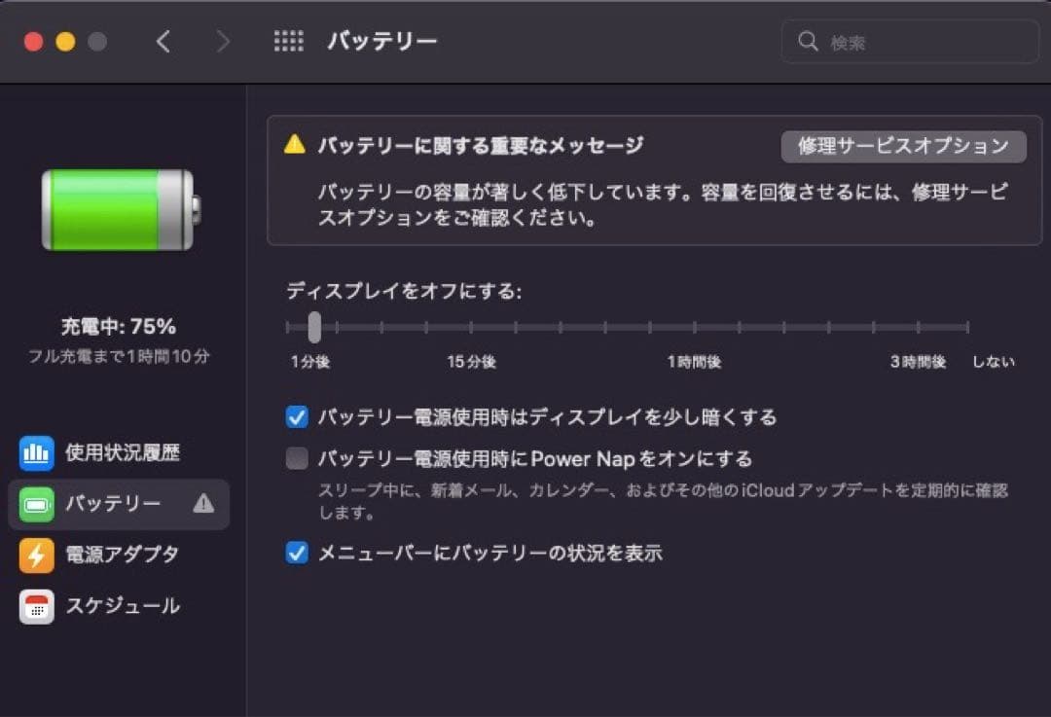Select the 電源アダプタ lightning bolt icon

(x=37, y=555)
